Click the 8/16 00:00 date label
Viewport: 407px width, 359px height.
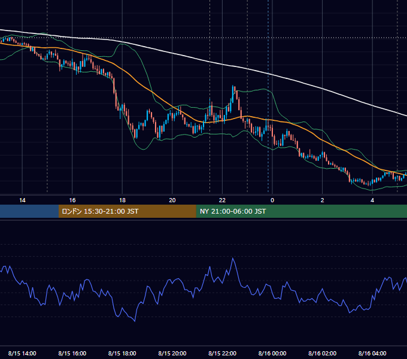(272, 353)
